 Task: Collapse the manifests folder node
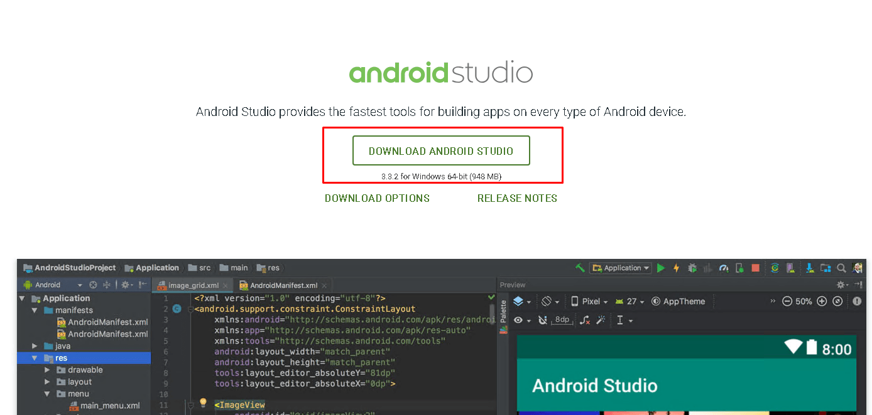(x=35, y=310)
